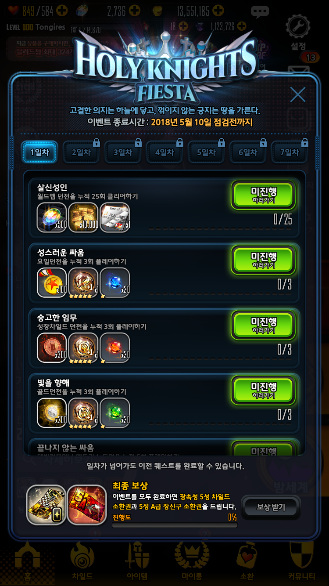Screen dimensions: 329x586
Task: Tap 미진행 button for 빛을 향해 quest
Action: 264,390
